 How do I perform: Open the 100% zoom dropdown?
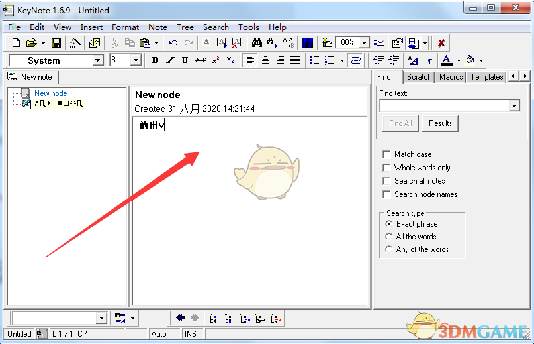(364, 43)
